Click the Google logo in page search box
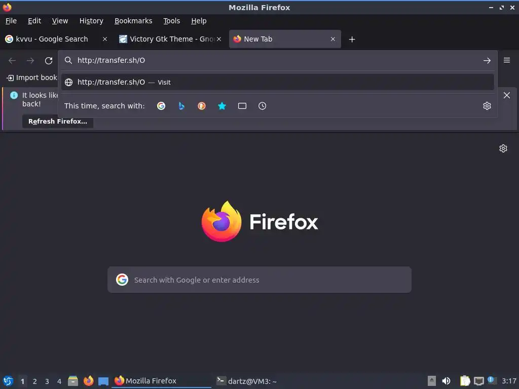This screenshot has width=519, height=389. 122,280
